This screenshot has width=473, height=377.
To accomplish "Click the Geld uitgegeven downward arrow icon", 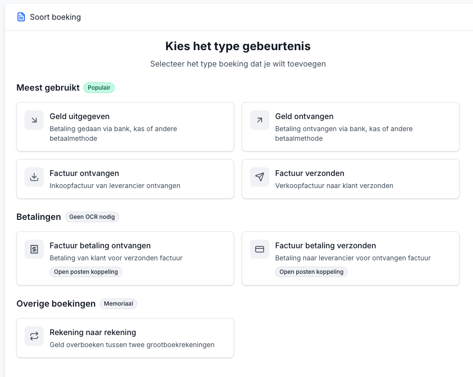I will tap(34, 120).
